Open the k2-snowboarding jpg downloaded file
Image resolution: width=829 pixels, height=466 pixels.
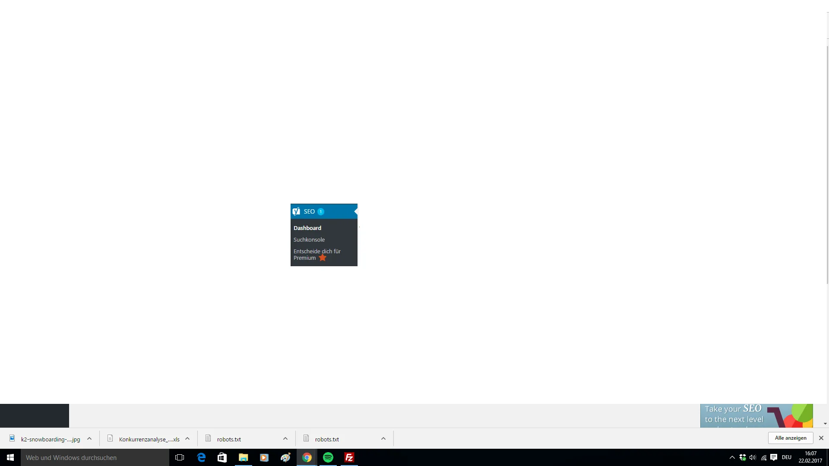(45, 439)
